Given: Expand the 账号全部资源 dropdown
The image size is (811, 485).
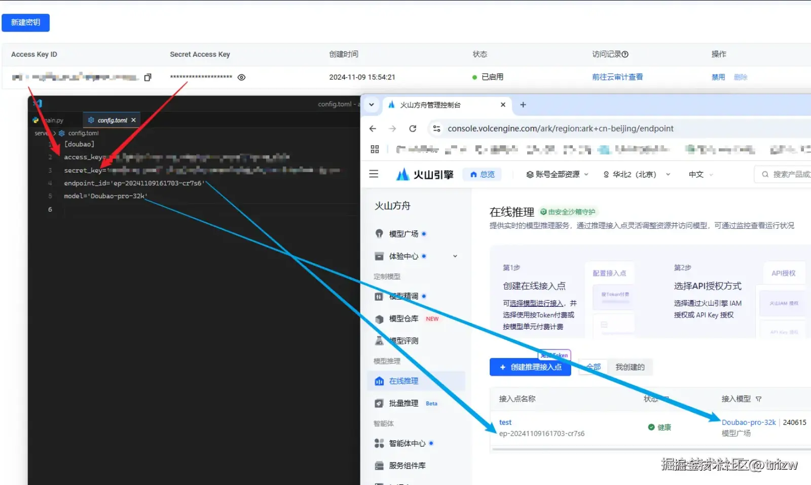Looking at the screenshot, I should 557,175.
